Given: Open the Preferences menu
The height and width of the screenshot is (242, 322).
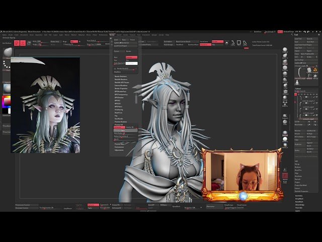Looking at the screenshot, I should tap(103, 35).
